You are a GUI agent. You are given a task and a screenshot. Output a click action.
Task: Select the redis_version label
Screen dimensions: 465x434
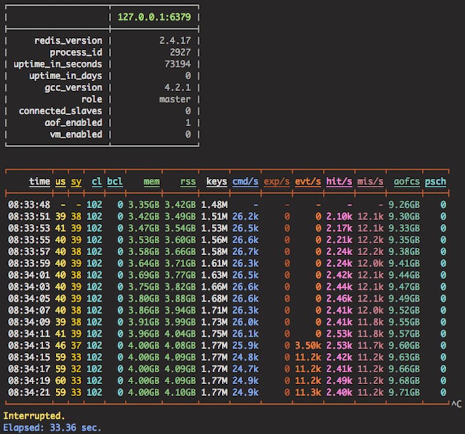[68, 41]
